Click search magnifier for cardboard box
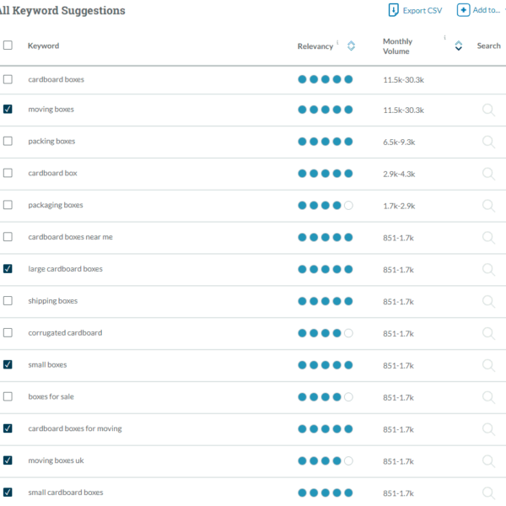The image size is (506, 506). coord(488,174)
